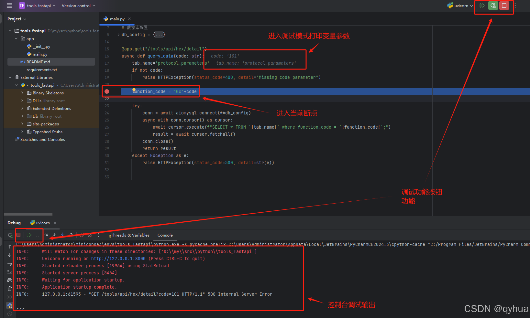This screenshot has height=318, width=530.
Task: Click the Rerun debug icon in top toolbar
Action: [x=493, y=5]
